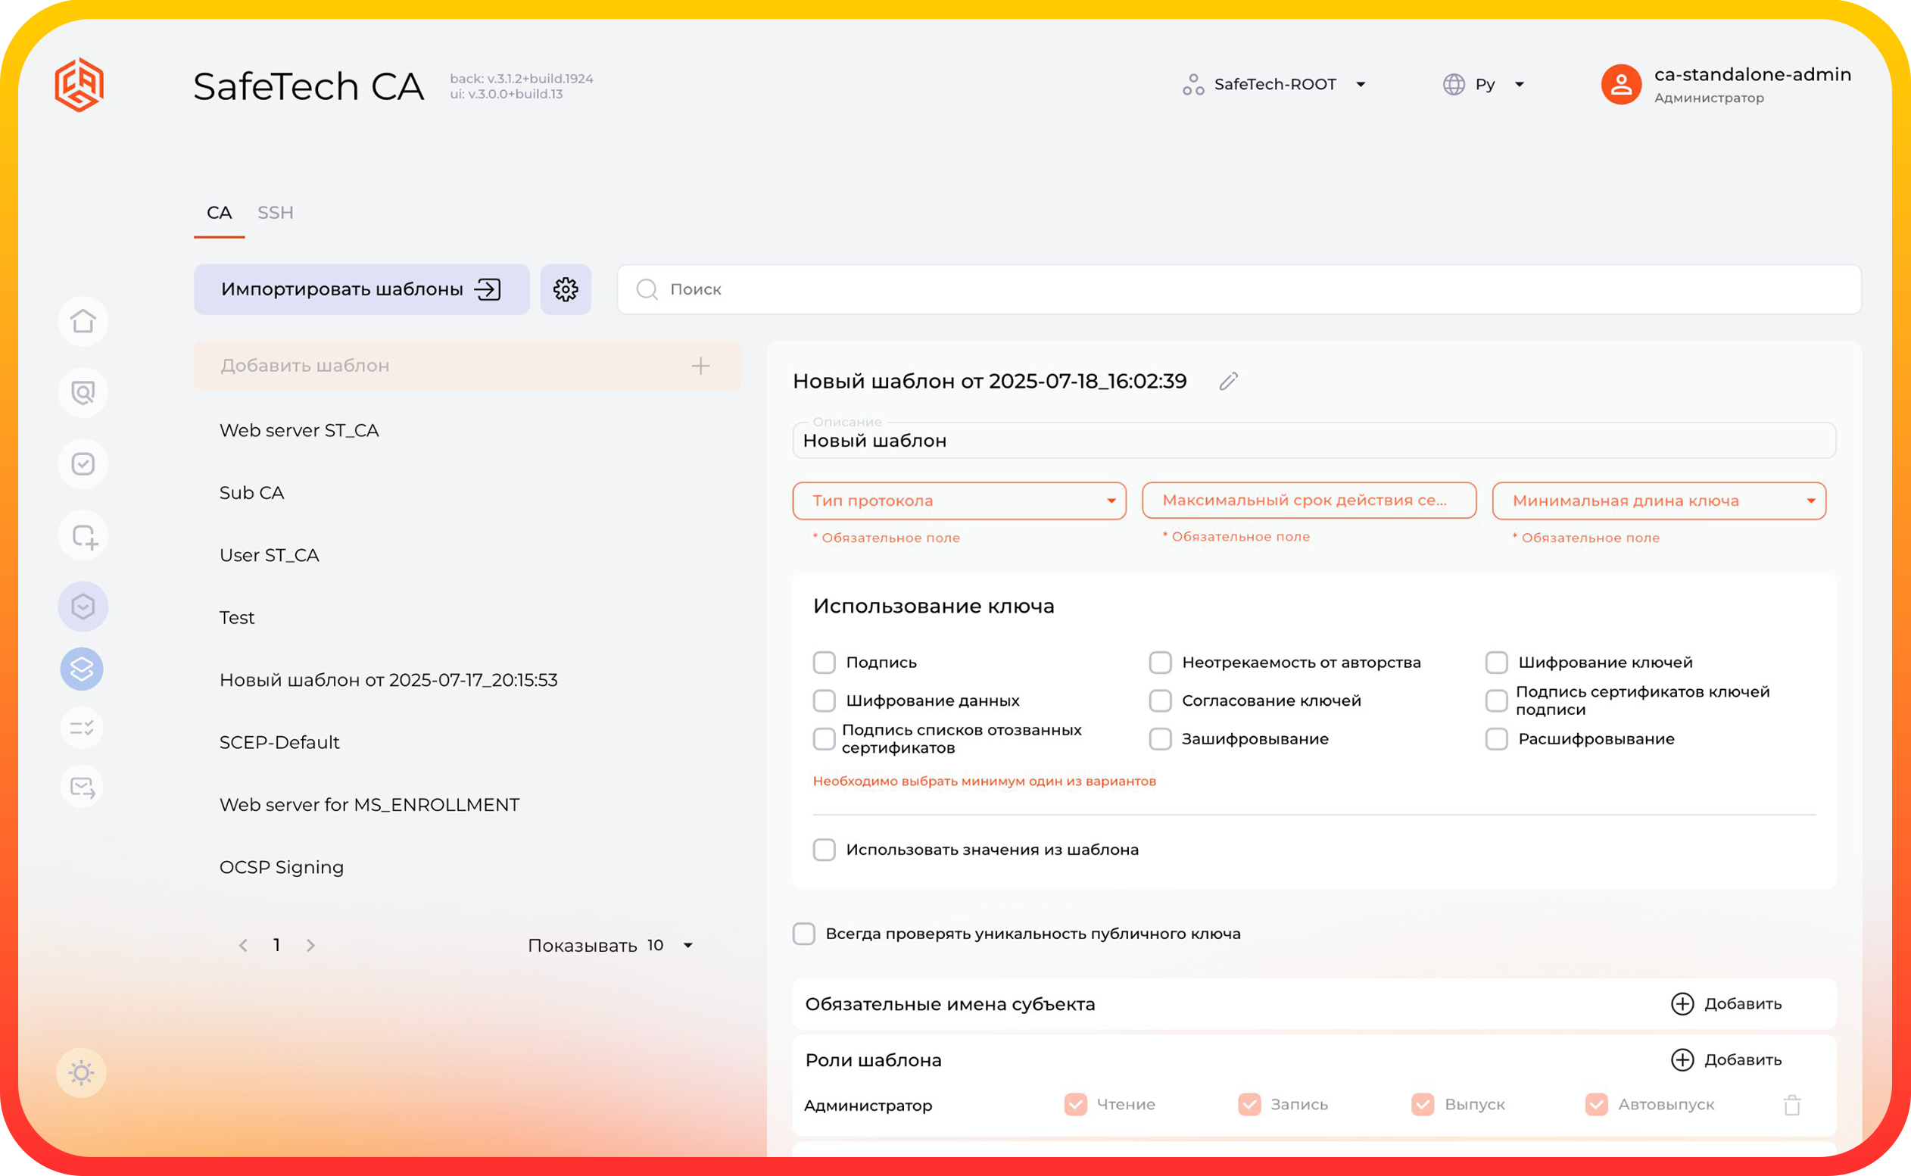The width and height of the screenshot is (1911, 1176).
Task: Enable Расшифровывание checkbox
Action: point(1497,739)
